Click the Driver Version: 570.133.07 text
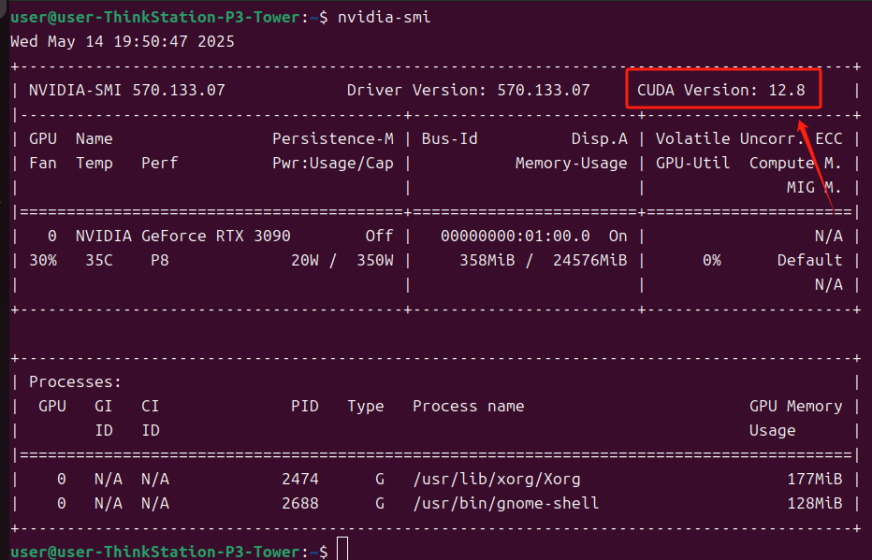Screen dimensions: 872x560 (x=468, y=90)
